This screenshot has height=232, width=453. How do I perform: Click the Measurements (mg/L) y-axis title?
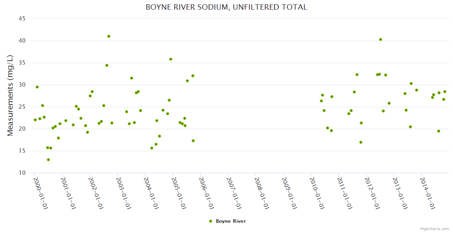tap(10, 96)
